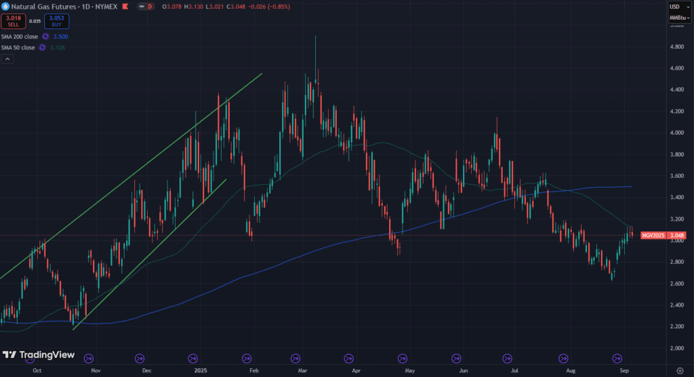Click contract rollover marker under November
This screenshot has width=694, height=377.
(87, 357)
